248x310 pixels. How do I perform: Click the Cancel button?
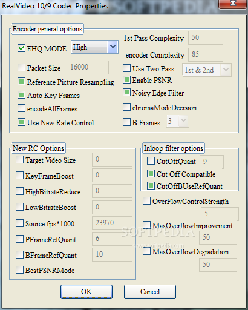(x=150, y=292)
